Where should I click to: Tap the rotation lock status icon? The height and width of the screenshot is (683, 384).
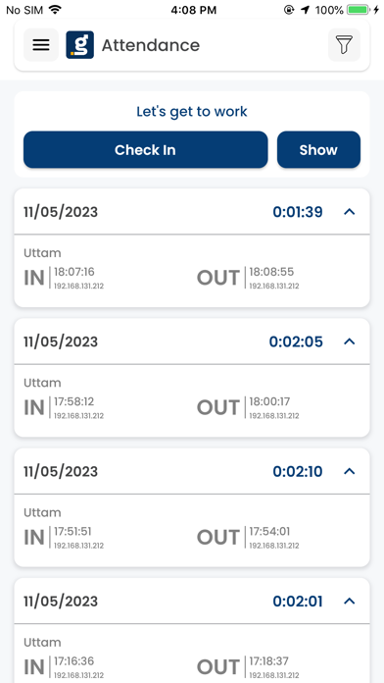[289, 10]
